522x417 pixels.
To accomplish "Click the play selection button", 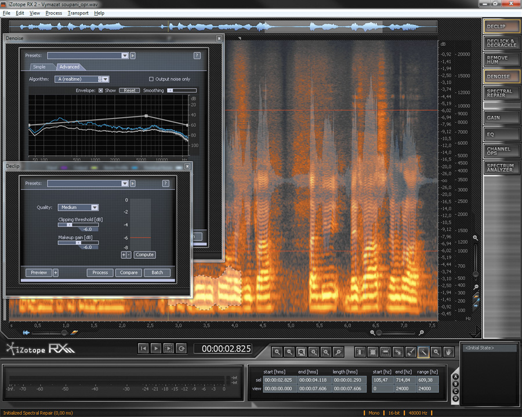I will [168, 349].
